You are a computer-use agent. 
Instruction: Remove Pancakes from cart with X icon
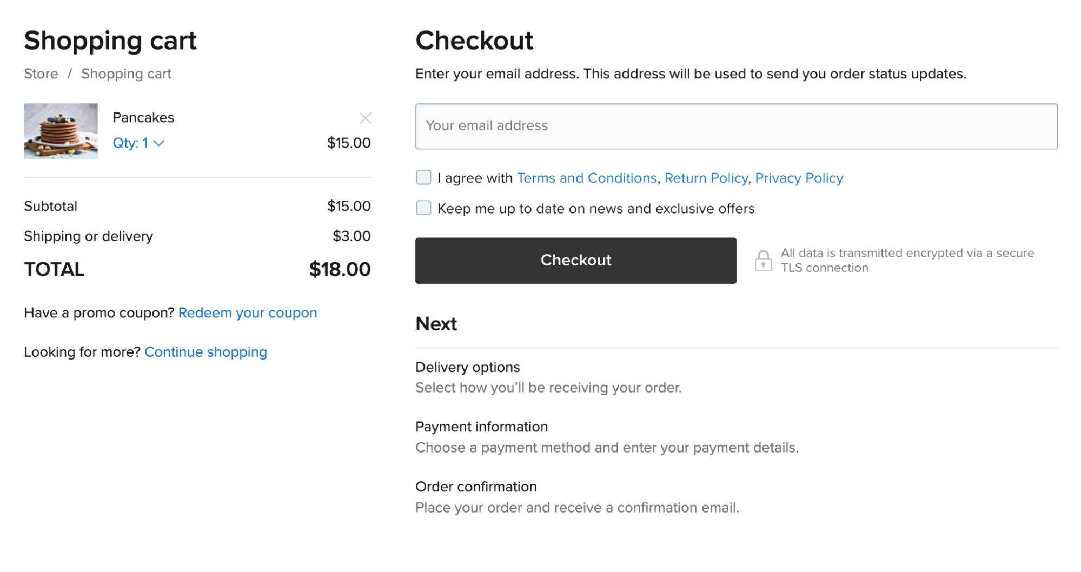[x=366, y=118]
